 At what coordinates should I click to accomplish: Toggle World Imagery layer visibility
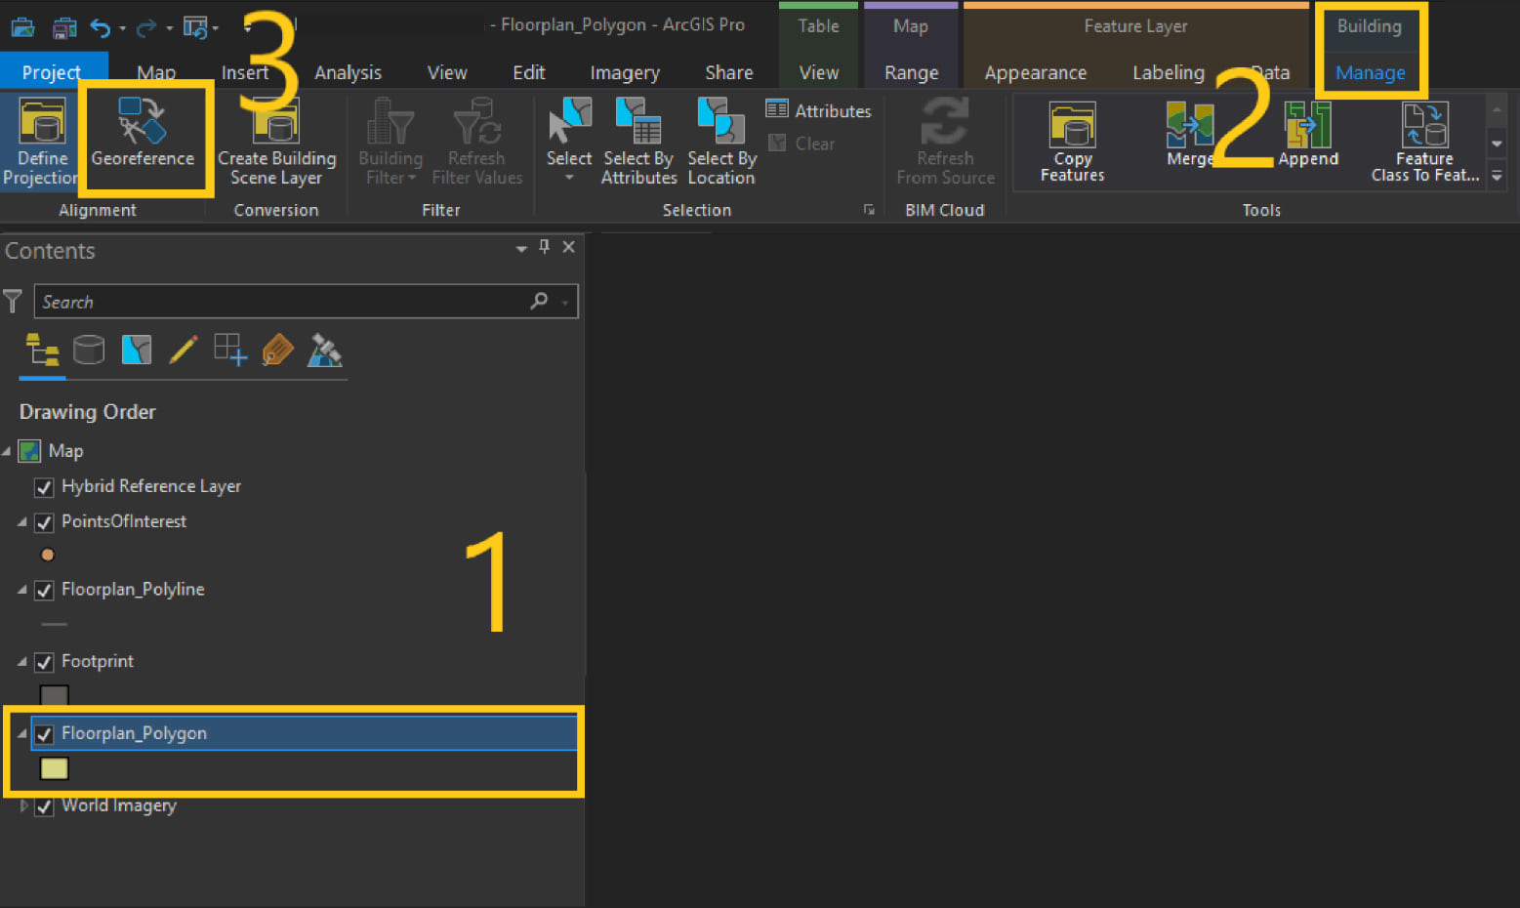pyautogui.click(x=44, y=806)
